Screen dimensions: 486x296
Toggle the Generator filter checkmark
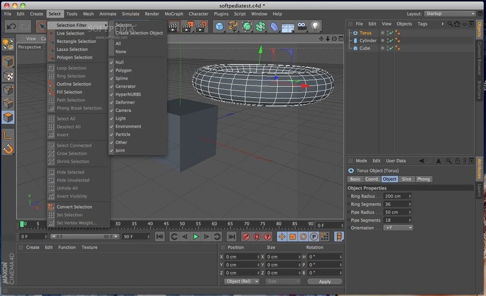(x=112, y=87)
